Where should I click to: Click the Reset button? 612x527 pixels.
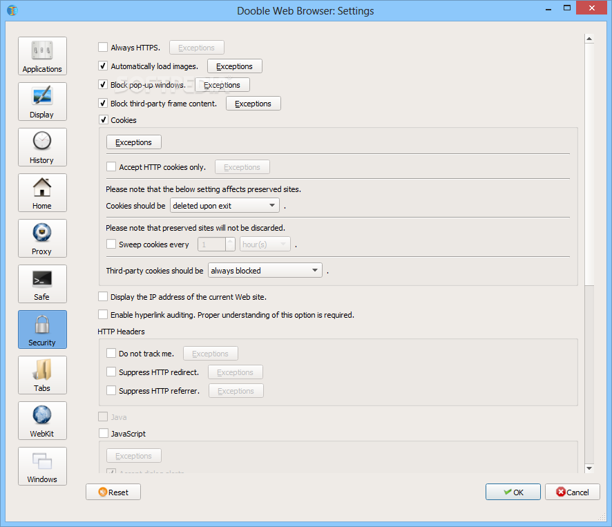[x=113, y=492]
